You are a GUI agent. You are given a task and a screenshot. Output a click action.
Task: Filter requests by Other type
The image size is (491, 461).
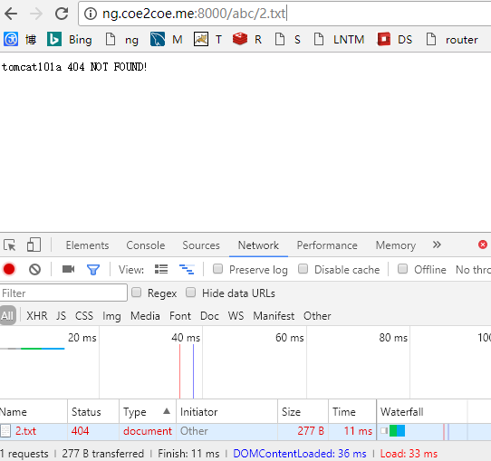pos(317,316)
